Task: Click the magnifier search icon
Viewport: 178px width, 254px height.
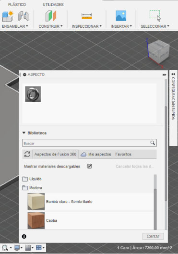Action: [153, 143]
